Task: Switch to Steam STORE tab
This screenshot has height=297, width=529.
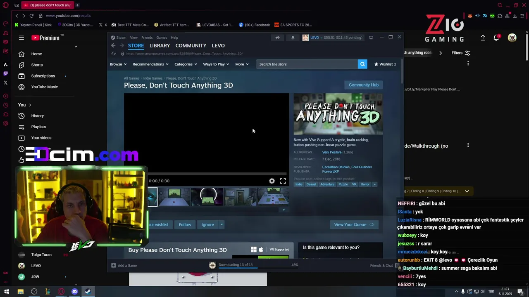Action: coord(136,45)
